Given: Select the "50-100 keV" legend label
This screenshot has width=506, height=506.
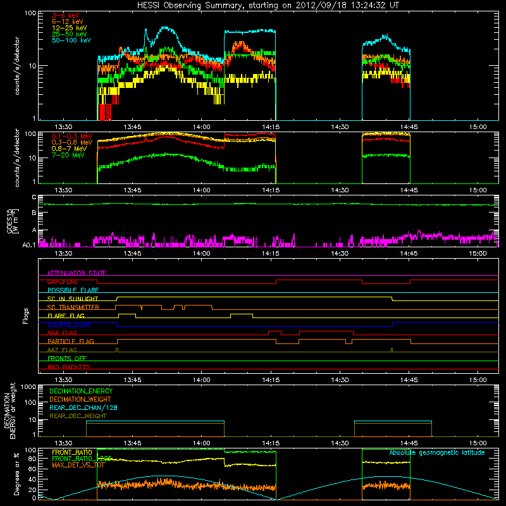Looking at the screenshot, I should 71,40.
